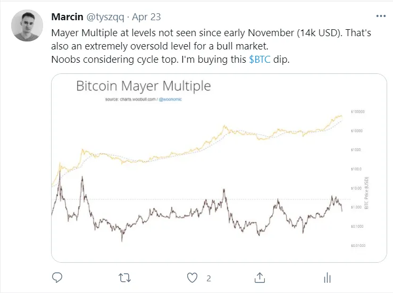Click the Bitcoin Mayer Multiple chart title

[144, 86]
